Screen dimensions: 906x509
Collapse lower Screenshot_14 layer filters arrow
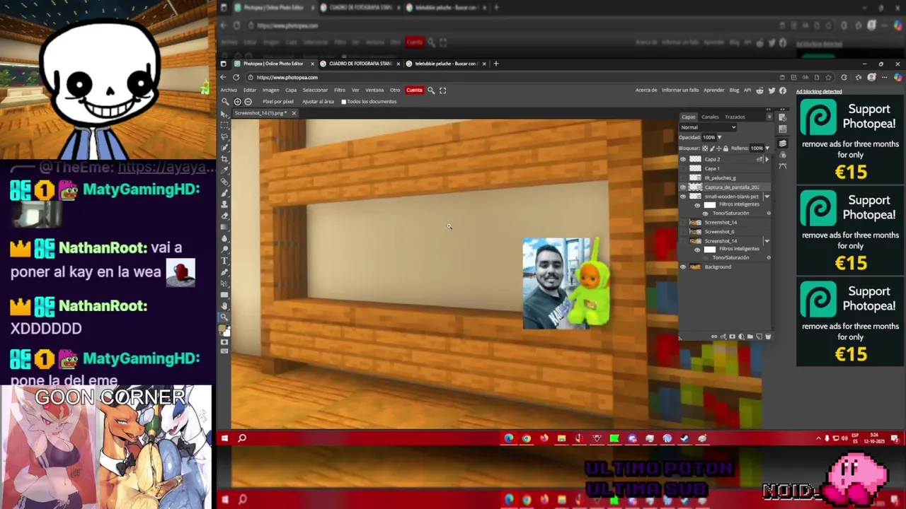pyautogui.click(x=767, y=241)
